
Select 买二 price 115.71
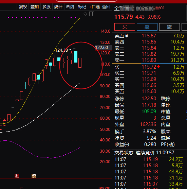[x=149, y=73]
